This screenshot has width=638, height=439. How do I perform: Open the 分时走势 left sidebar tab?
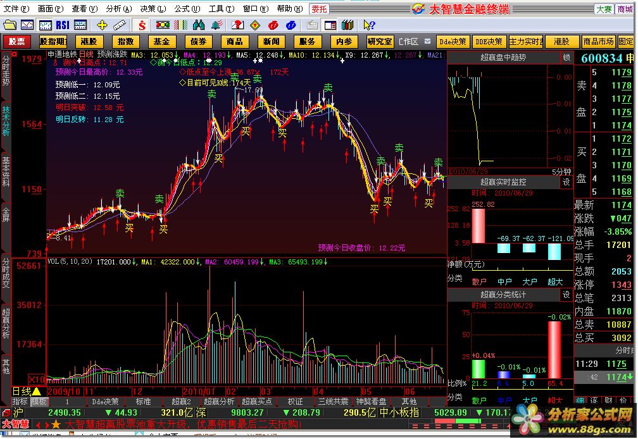click(x=6, y=71)
